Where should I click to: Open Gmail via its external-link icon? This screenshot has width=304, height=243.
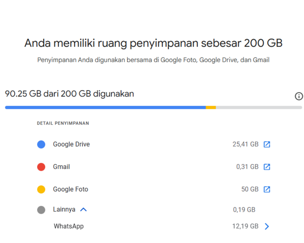pyautogui.click(x=267, y=167)
